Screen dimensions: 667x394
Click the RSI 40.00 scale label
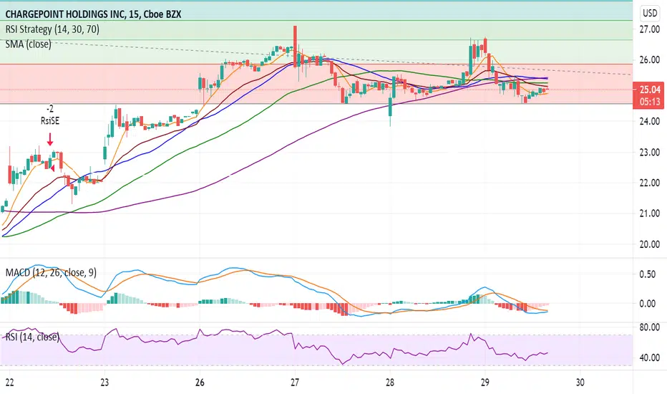[x=650, y=357]
